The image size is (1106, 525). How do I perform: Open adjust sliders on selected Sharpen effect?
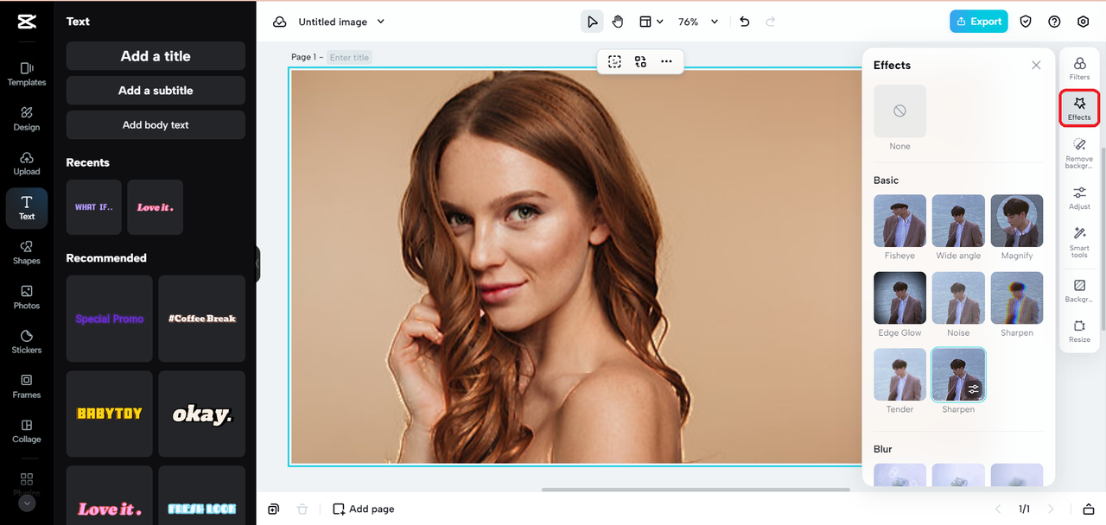974,389
